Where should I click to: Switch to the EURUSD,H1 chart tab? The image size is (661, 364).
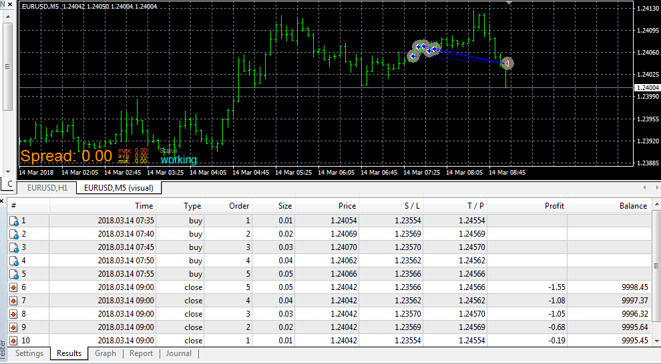[47, 188]
